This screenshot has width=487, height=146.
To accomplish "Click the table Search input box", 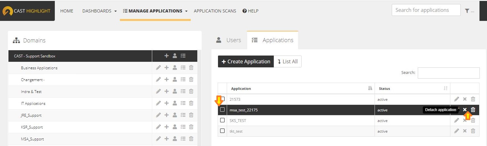I will [448, 73].
